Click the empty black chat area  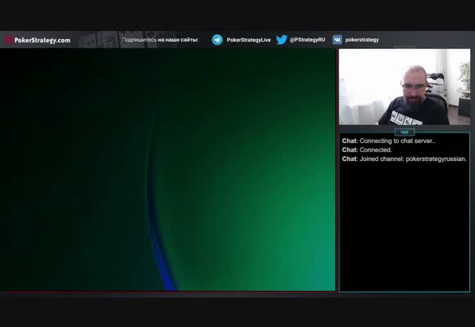(405, 227)
